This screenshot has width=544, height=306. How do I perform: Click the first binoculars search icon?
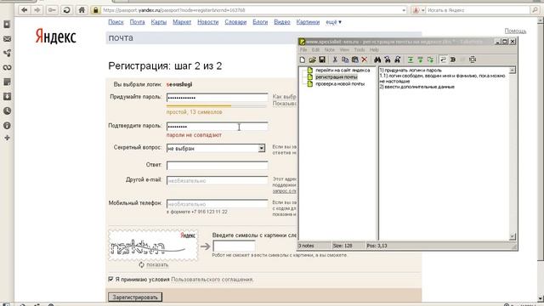tap(377, 59)
